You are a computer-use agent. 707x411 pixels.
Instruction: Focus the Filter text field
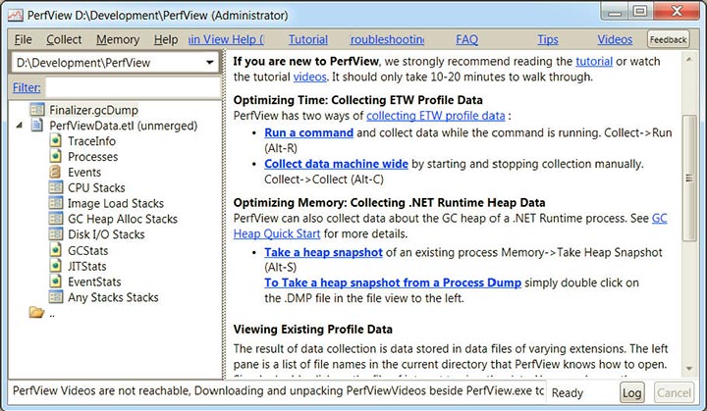click(x=133, y=87)
